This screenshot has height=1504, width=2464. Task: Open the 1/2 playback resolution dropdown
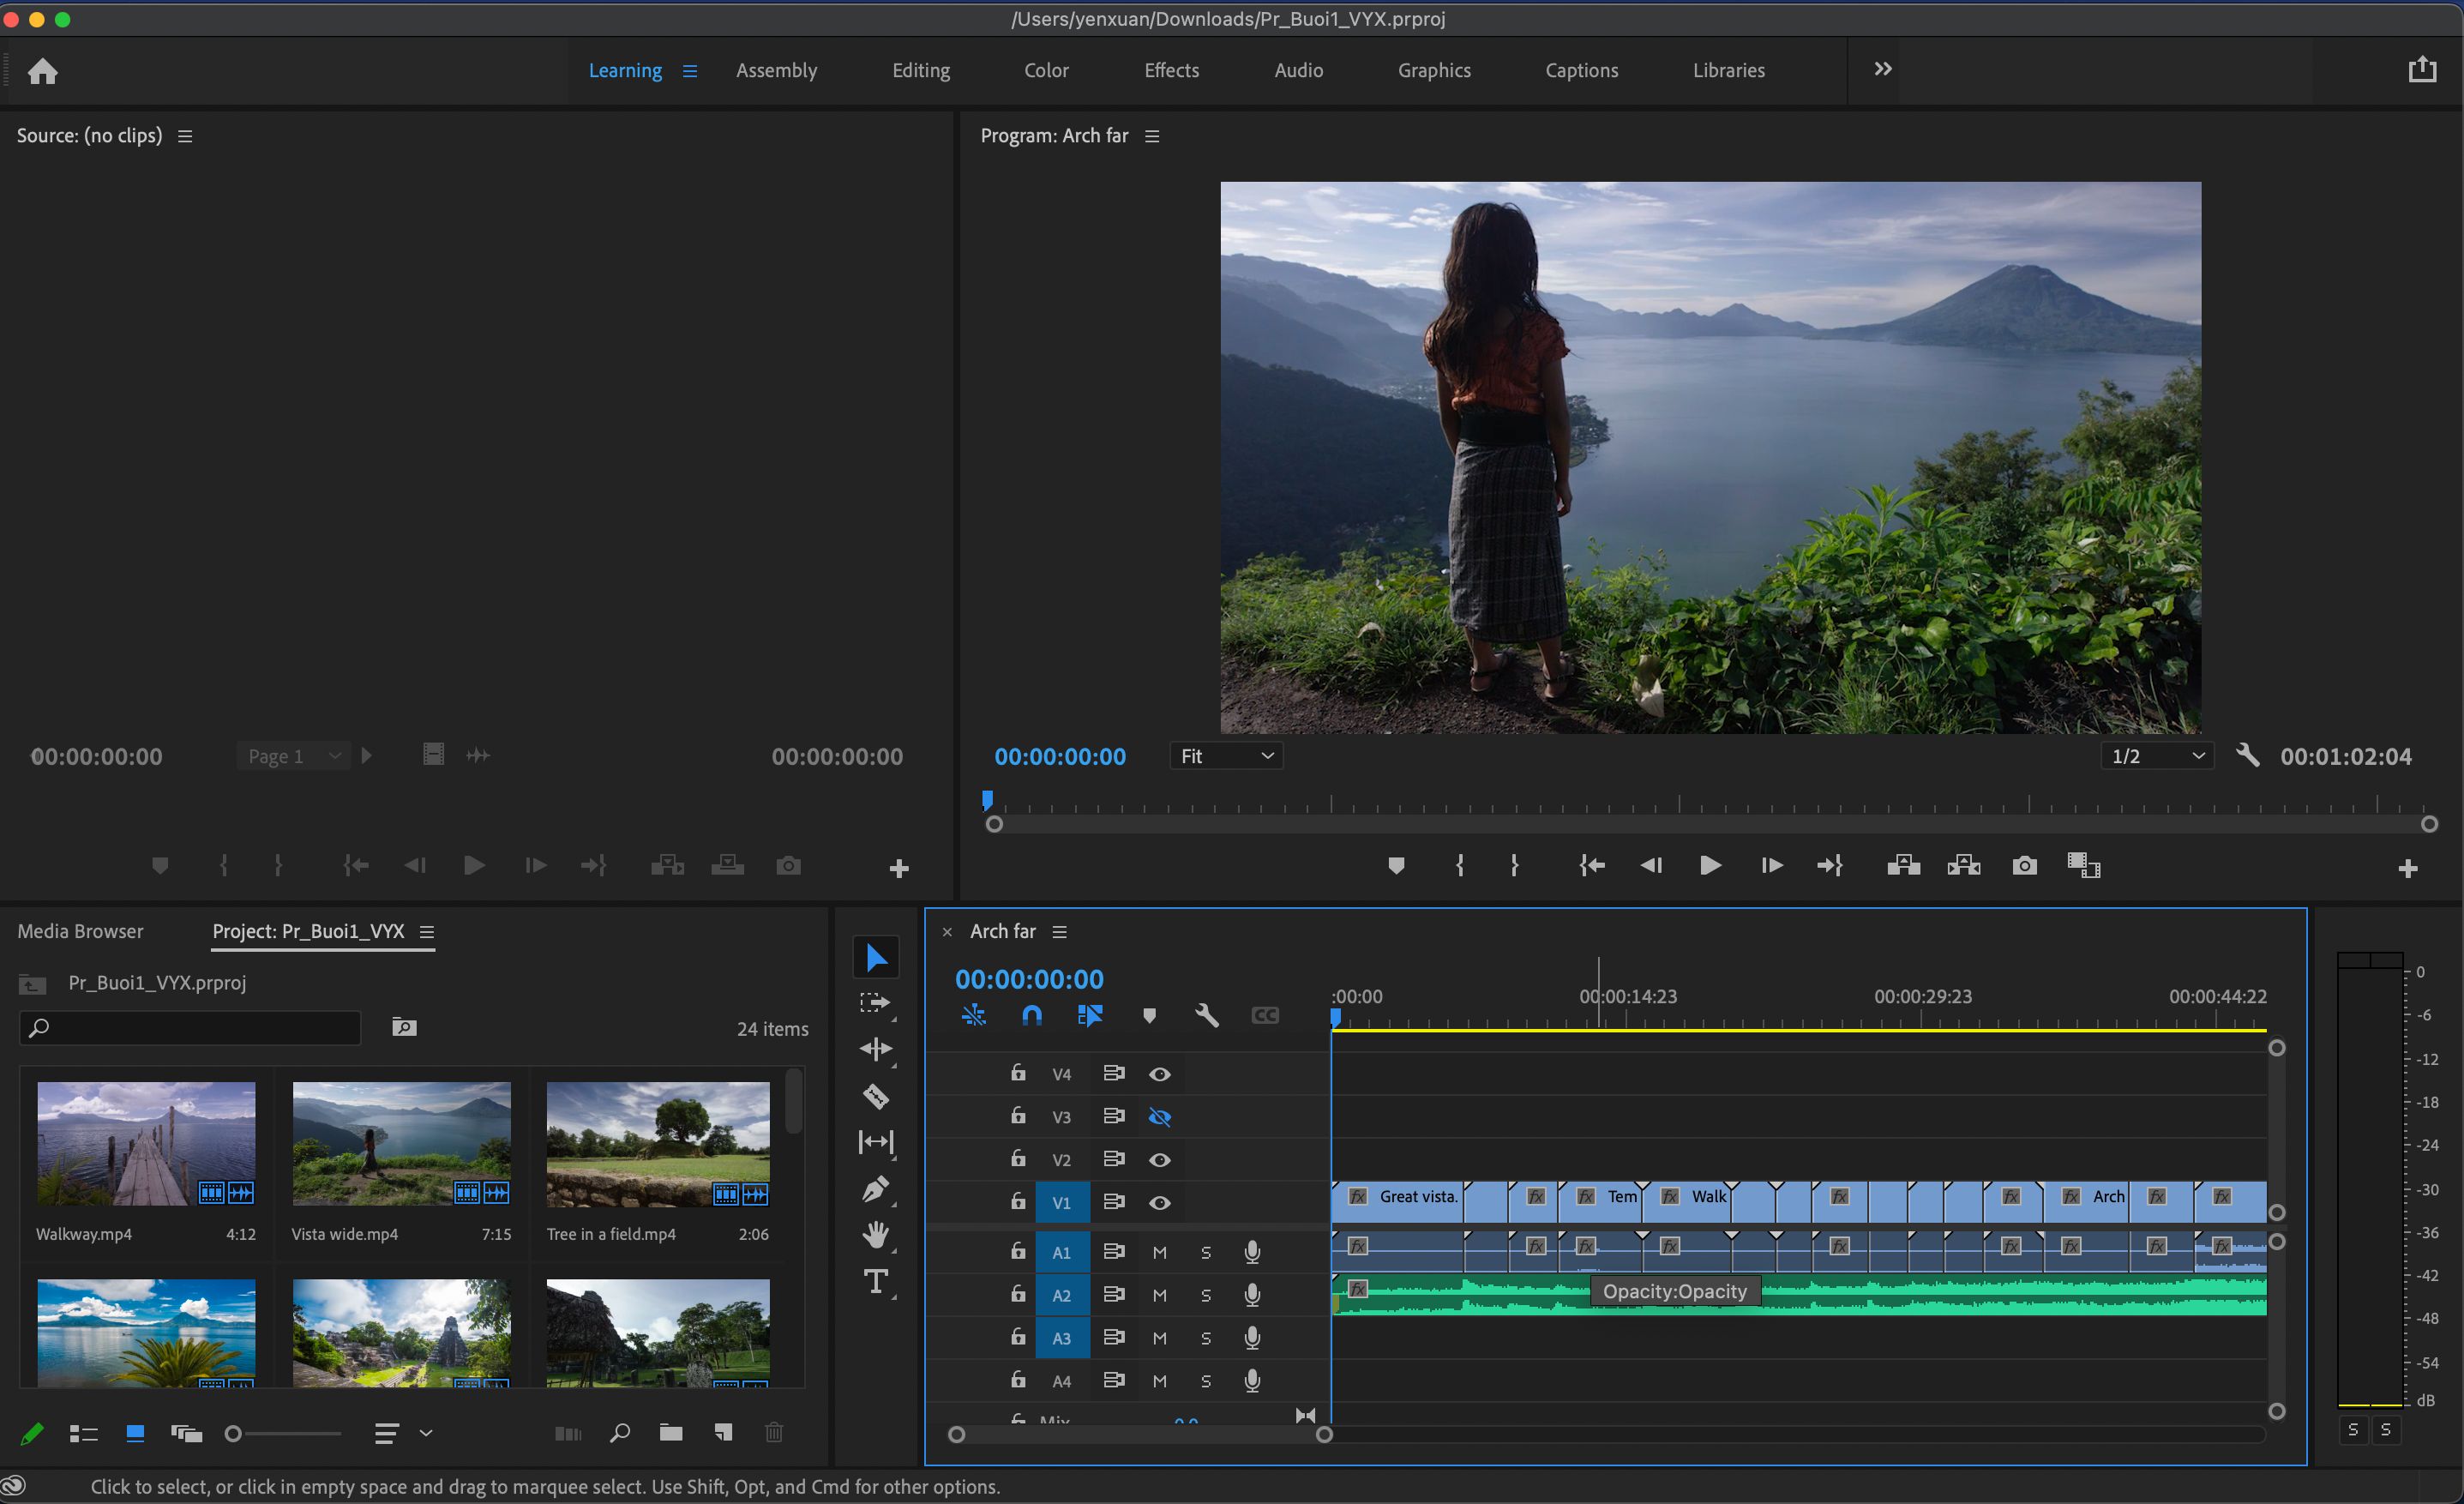click(x=2157, y=756)
